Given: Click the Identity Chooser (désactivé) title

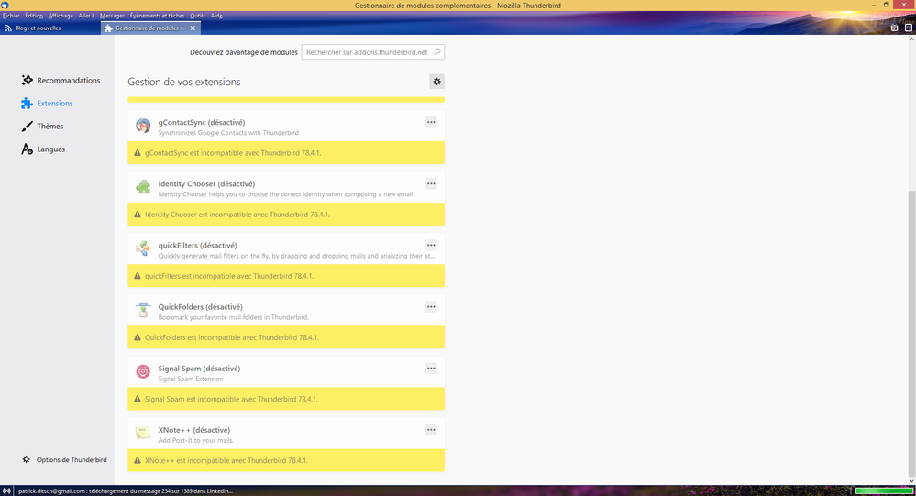Looking at the screenshot, I should coord(206,183).
